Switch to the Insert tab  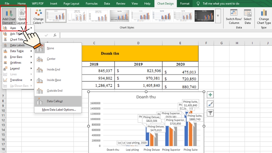coord(53,3)
